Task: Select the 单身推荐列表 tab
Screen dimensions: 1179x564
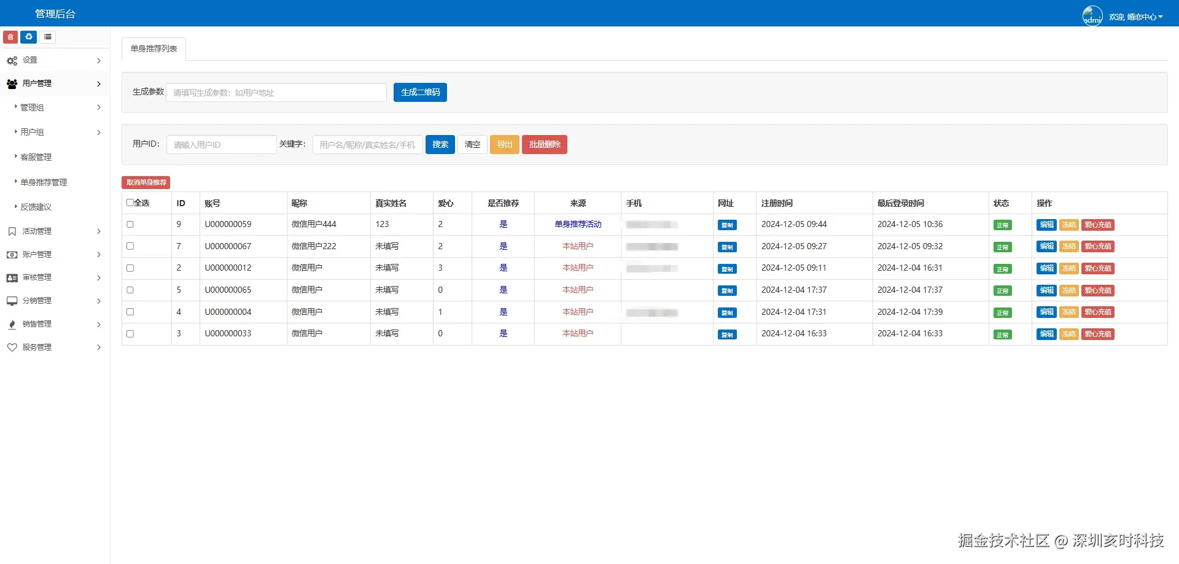Action: point(154,48)
